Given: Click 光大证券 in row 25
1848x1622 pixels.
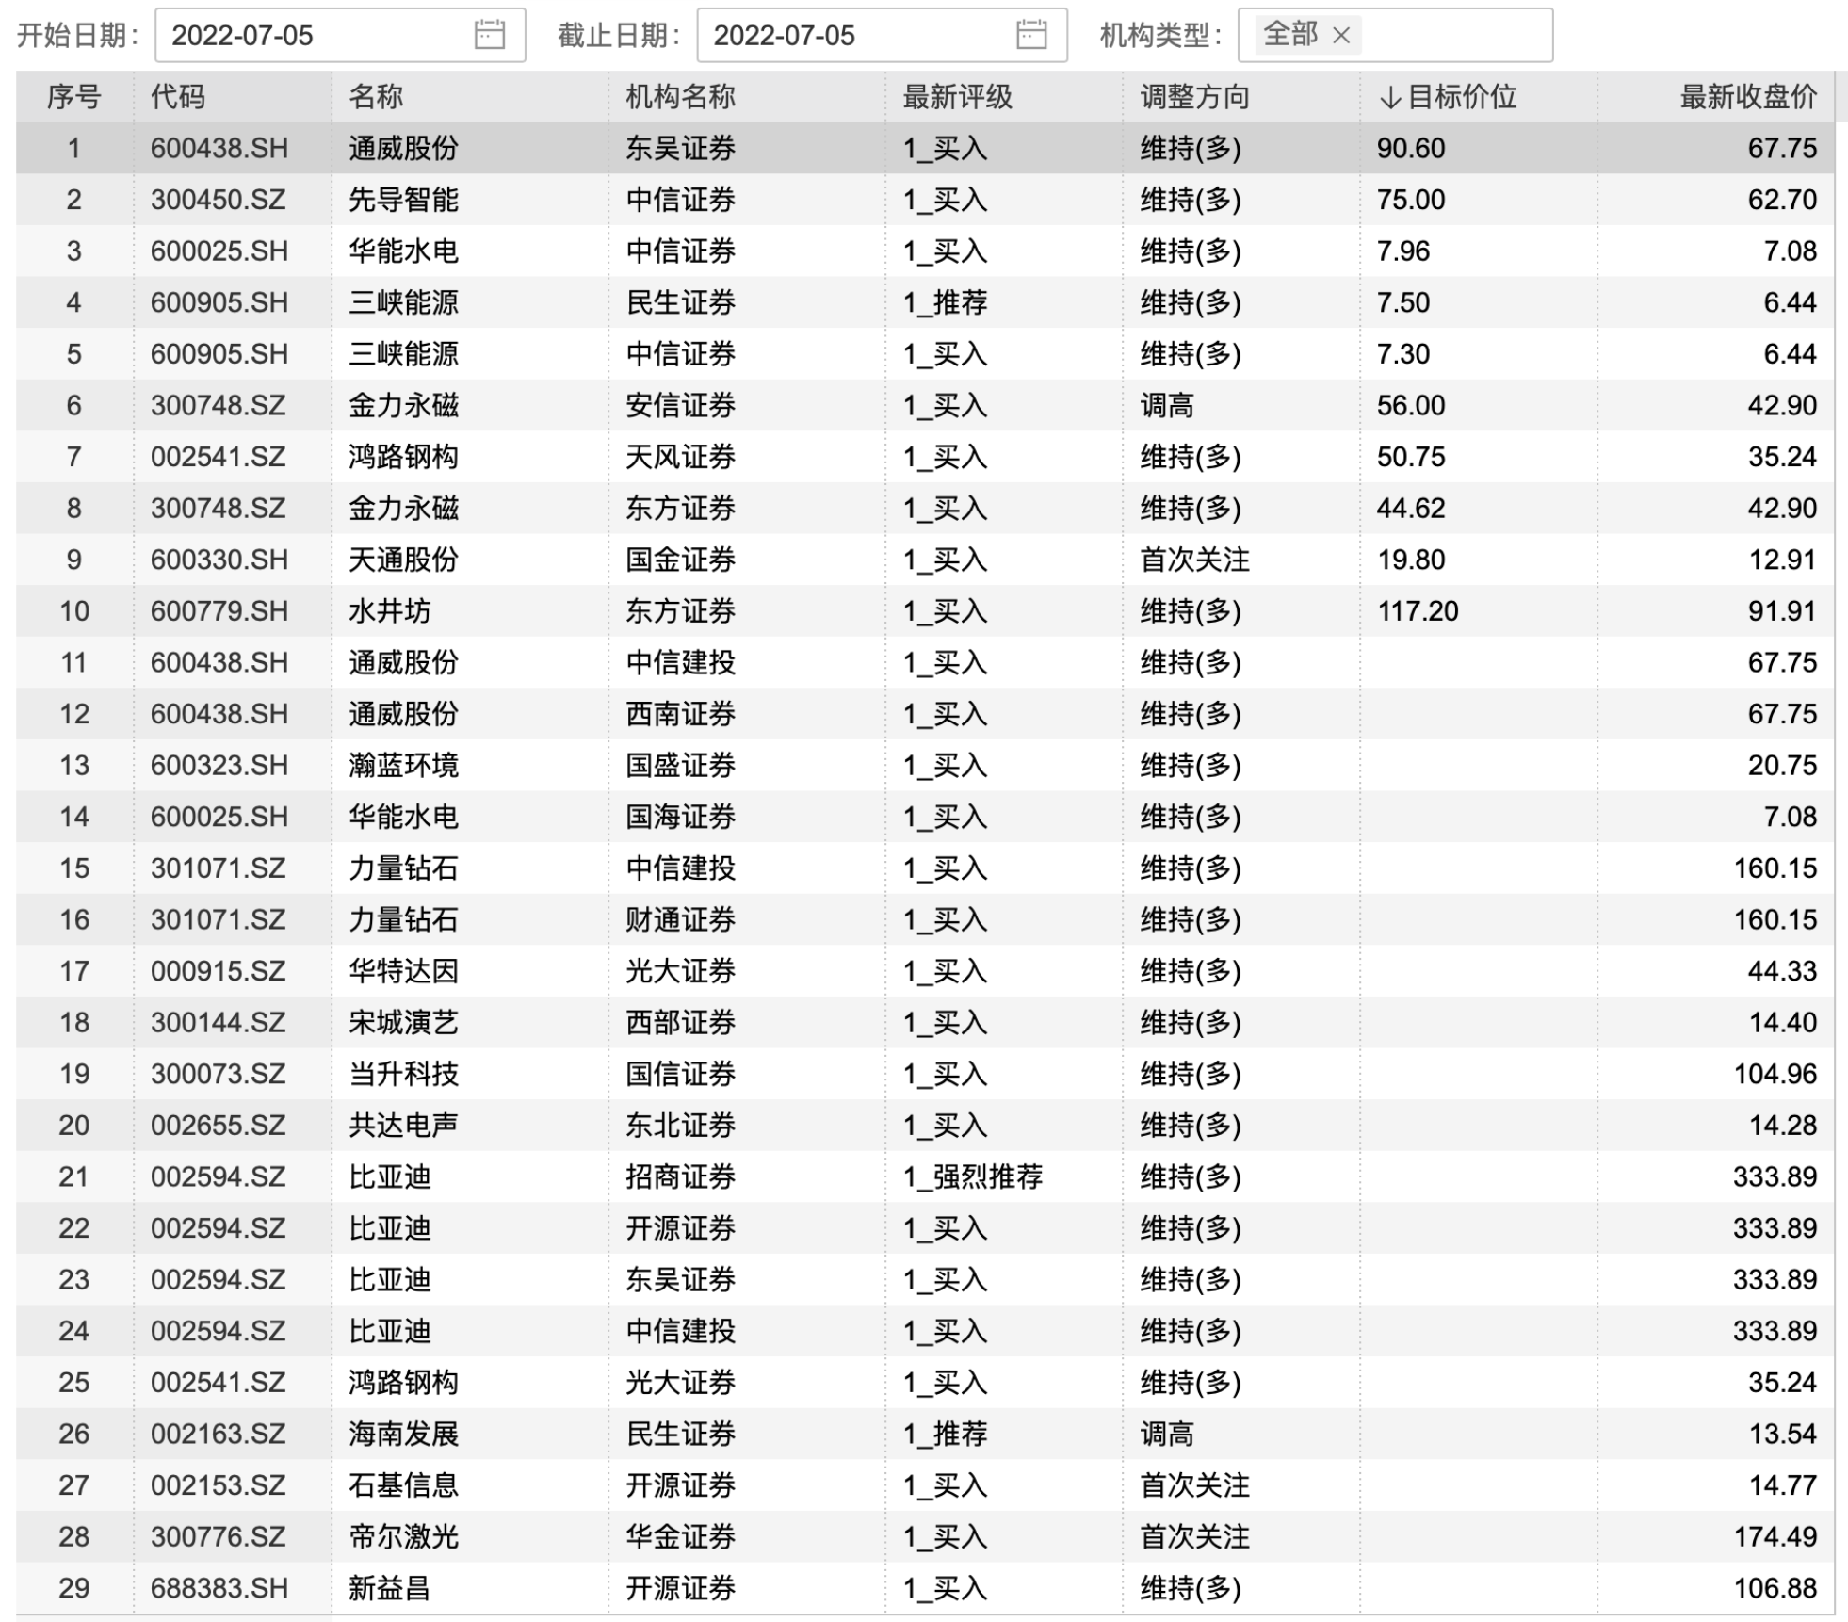Looking at the screenshot, I should click(x=680, y=1382).
